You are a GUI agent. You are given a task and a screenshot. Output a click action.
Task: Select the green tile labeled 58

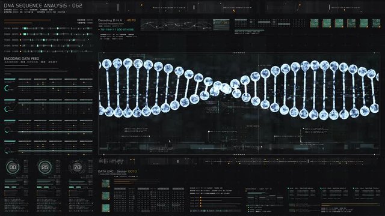tap(351, 23)
